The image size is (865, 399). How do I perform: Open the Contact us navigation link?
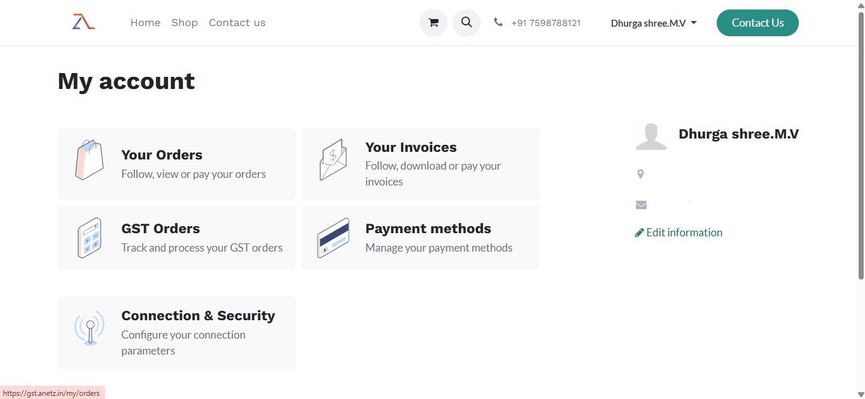(x=237, y=23)
